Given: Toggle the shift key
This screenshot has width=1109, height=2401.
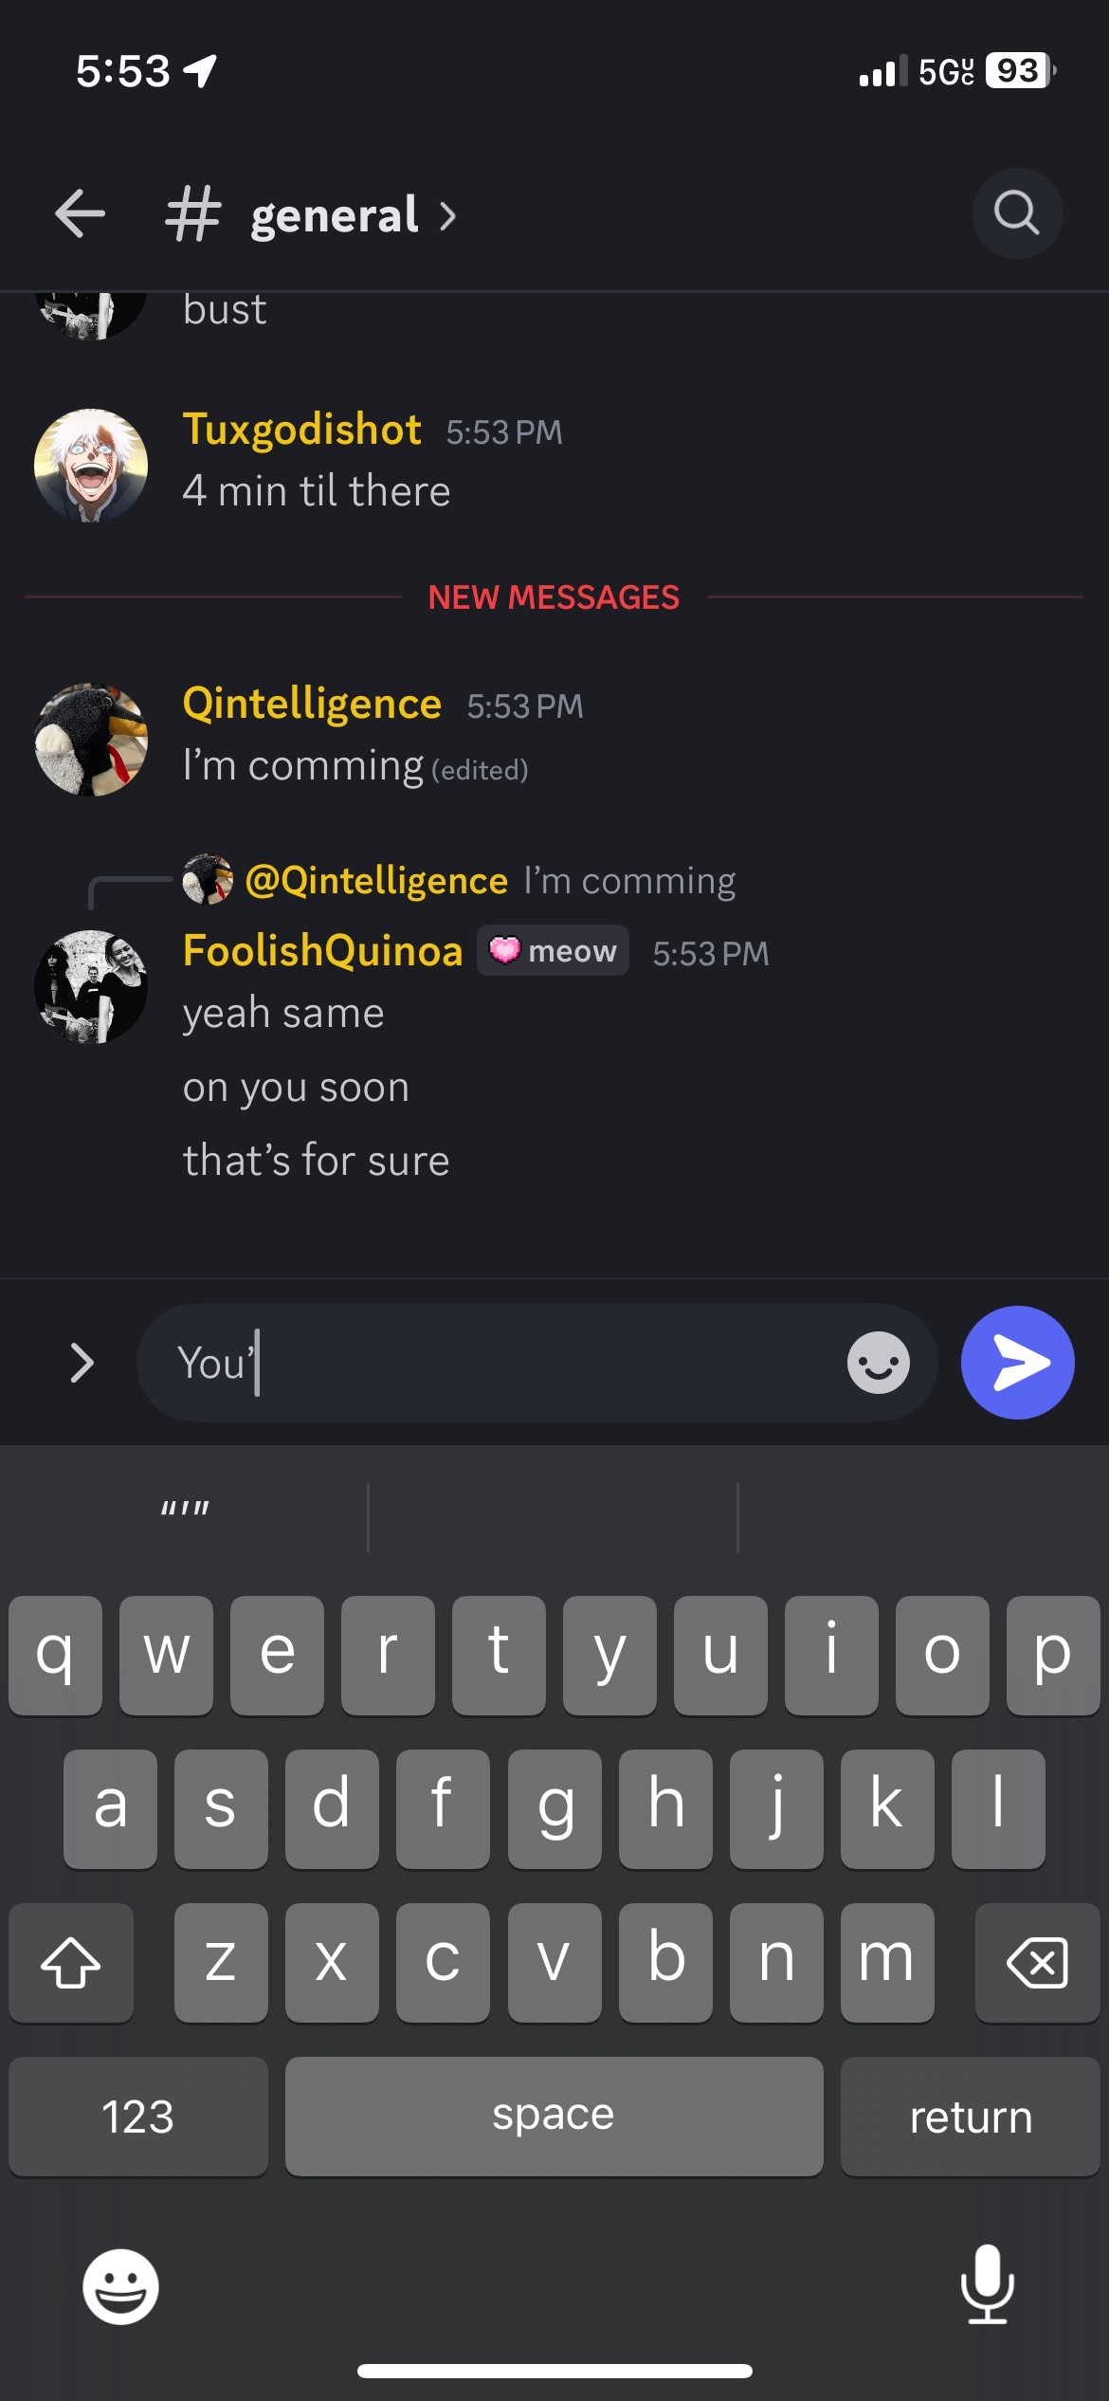Looking at the screenshot, I should tap(71, 1962).
